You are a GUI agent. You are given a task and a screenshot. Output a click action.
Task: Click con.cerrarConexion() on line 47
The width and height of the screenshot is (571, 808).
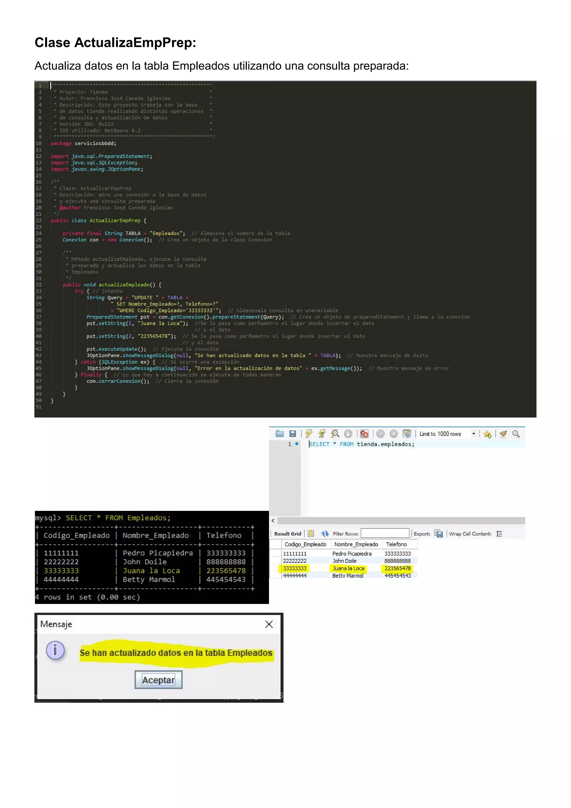118,381
